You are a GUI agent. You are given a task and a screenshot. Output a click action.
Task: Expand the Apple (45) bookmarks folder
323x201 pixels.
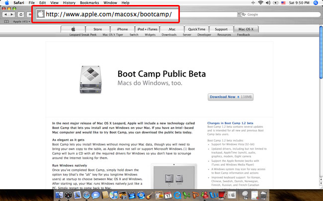coord(22,22)
